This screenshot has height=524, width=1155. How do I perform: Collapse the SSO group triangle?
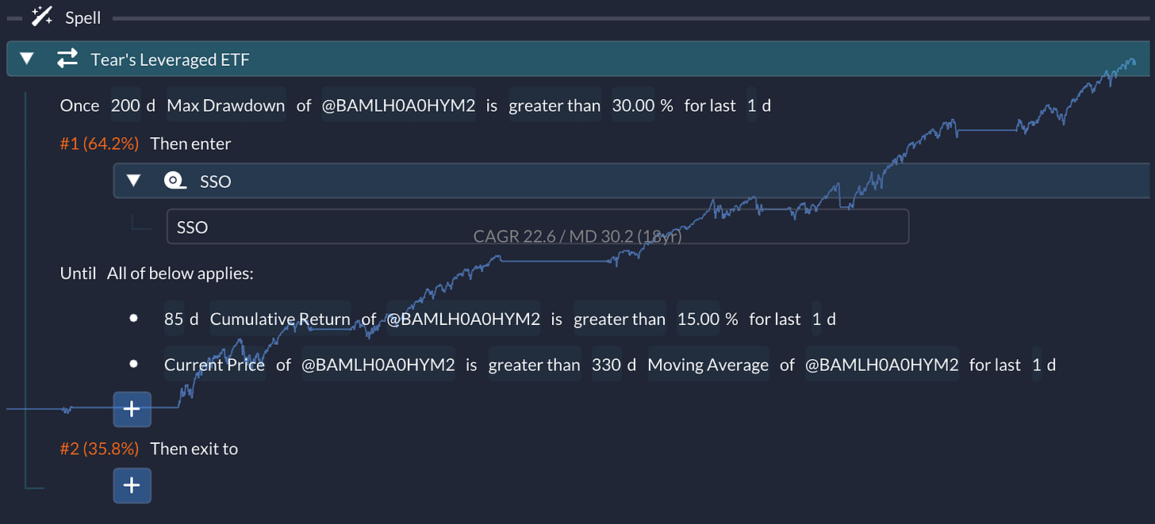133,181
